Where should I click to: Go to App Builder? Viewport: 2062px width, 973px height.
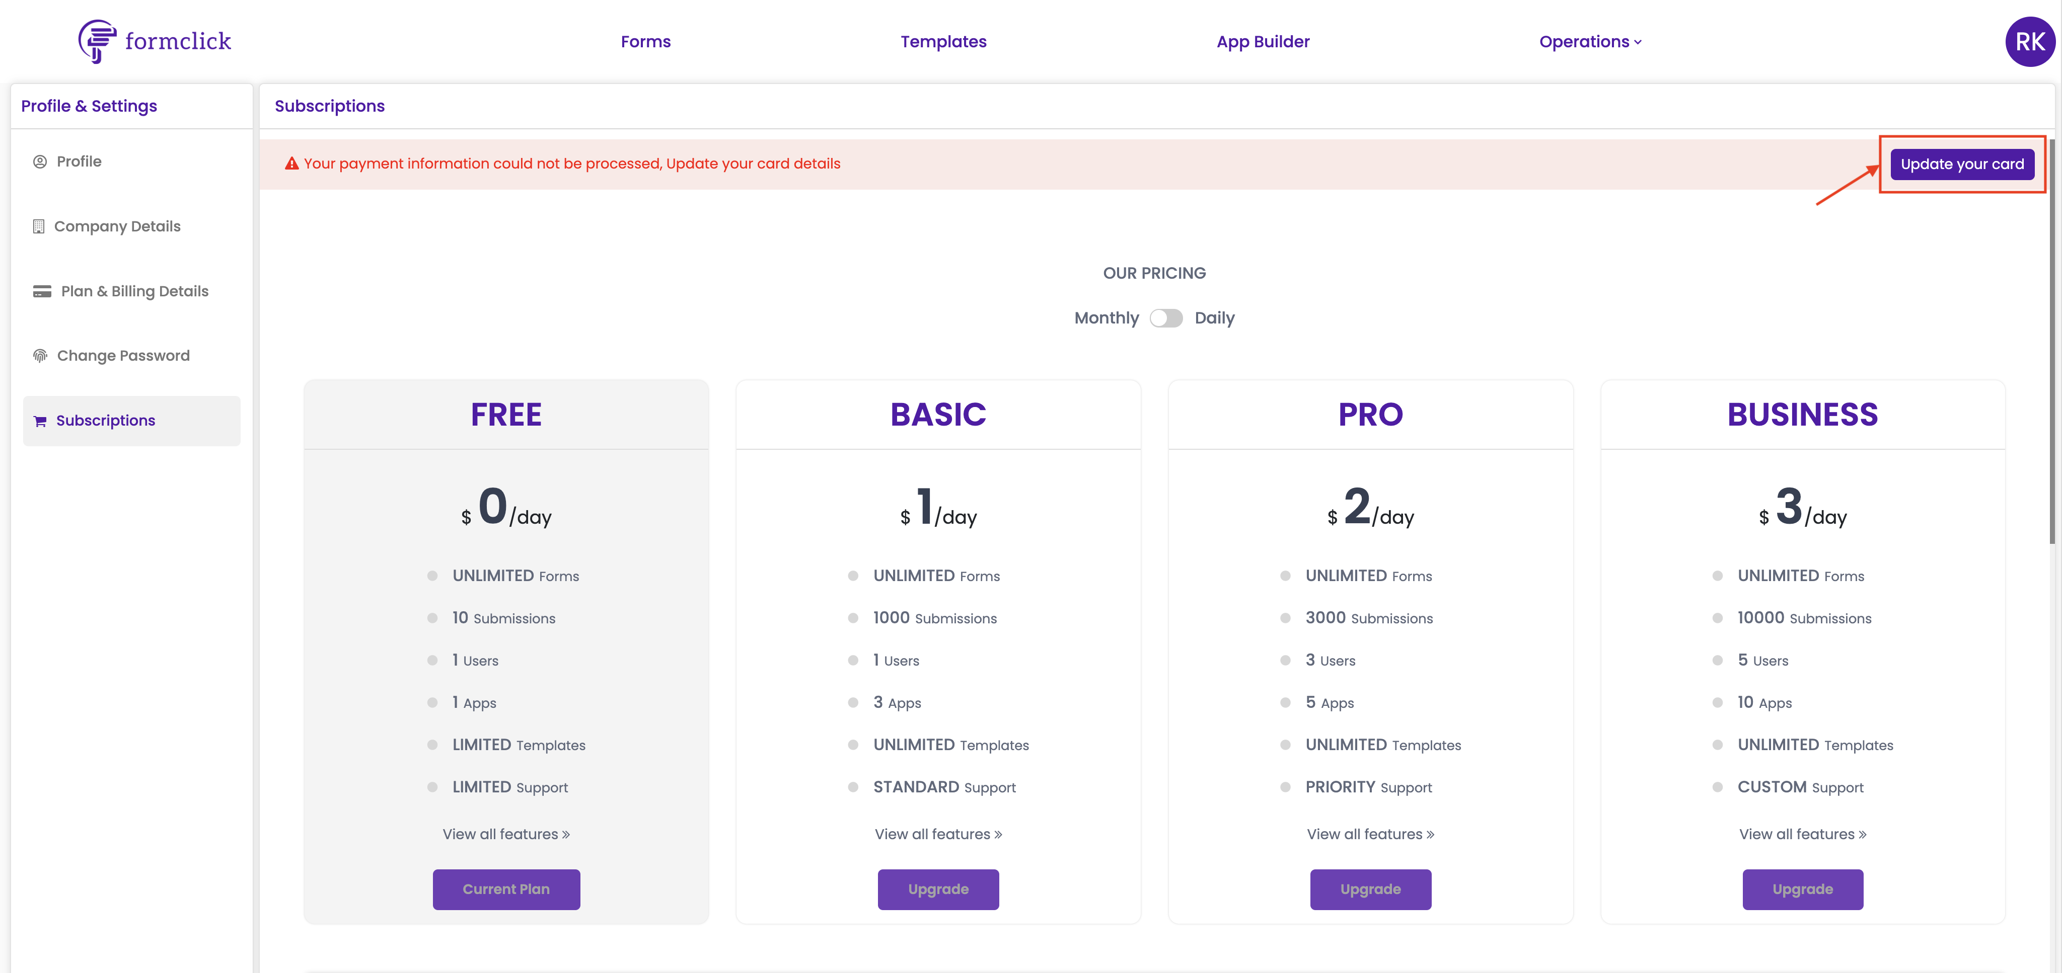1263,42
